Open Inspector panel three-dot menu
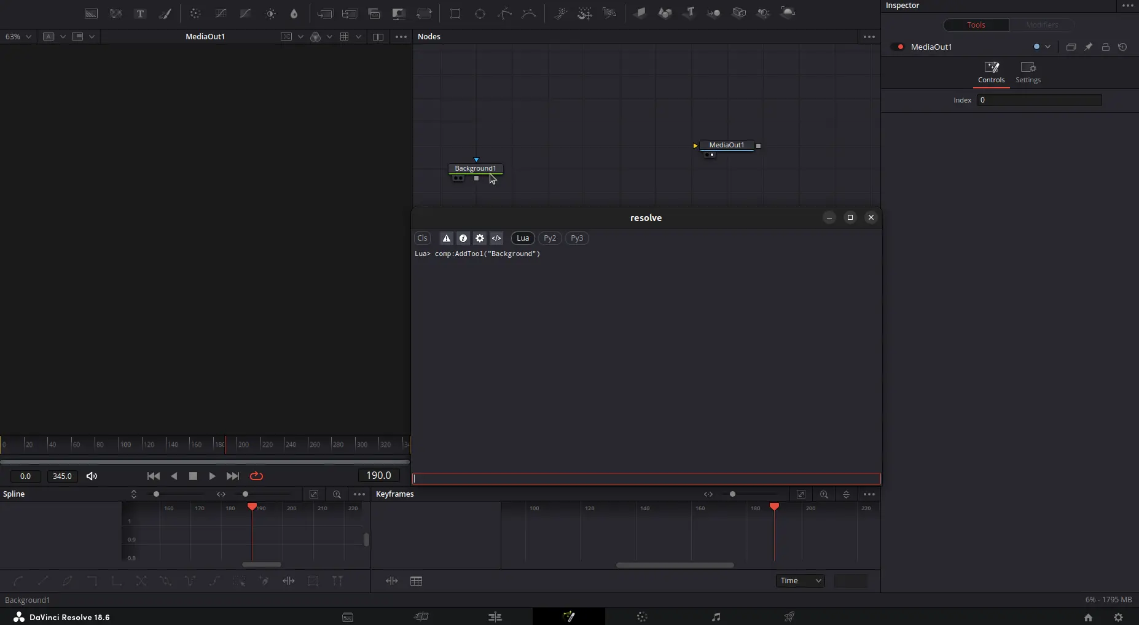 tap(1127, 6)
